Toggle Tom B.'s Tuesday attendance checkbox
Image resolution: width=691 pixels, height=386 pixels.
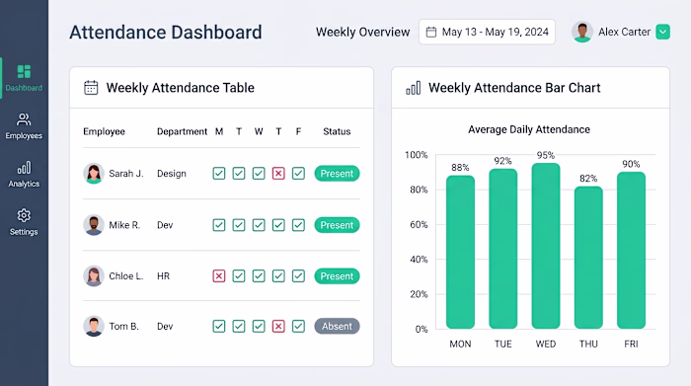click(x=239, y=326)
